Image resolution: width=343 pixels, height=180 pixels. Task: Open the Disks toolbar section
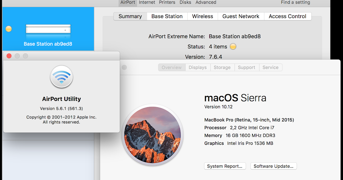click(186, 3)
